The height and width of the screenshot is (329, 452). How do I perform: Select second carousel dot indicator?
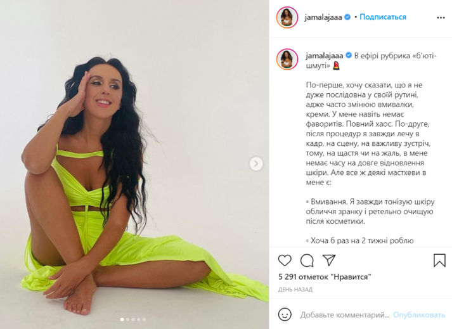click(x=127, y=319)
